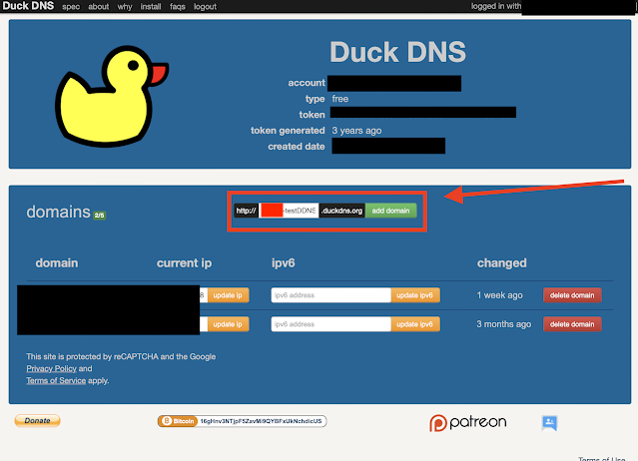Open the Privacy Policy link
This screenshot has width=638, height=461.
[51, 369]
